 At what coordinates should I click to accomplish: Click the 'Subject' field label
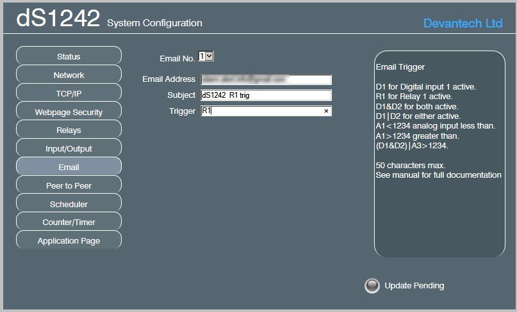[x=181, y=95]
